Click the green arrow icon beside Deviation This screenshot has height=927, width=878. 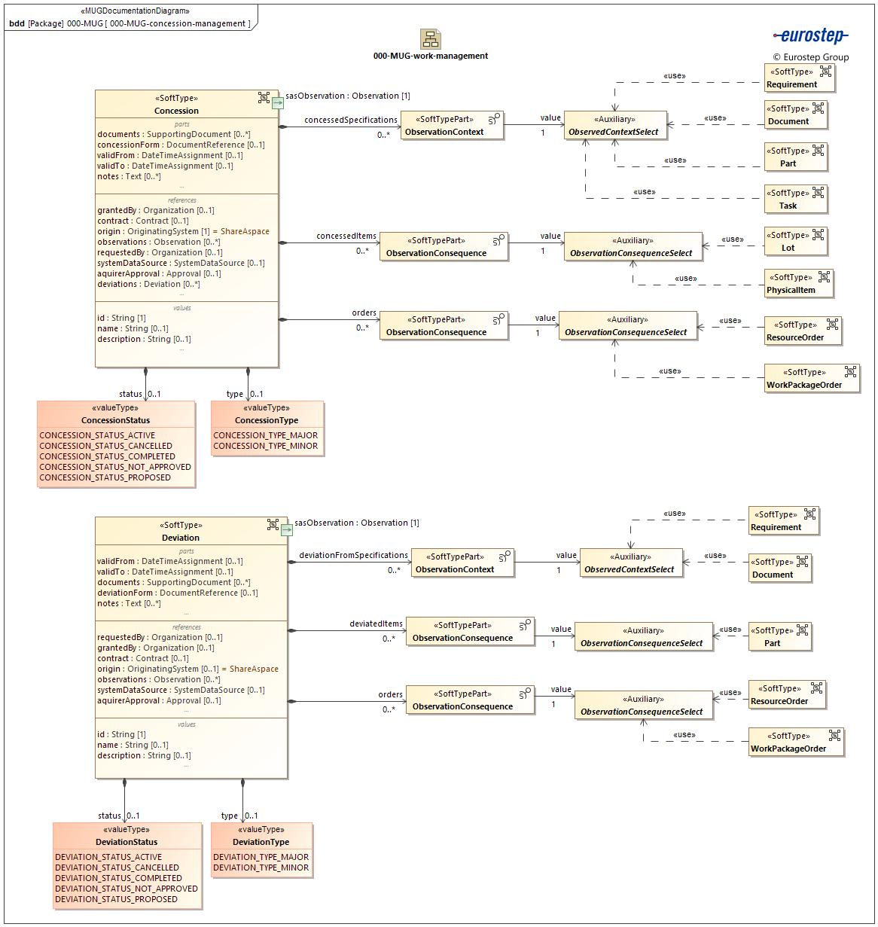(x=287, y=529)
